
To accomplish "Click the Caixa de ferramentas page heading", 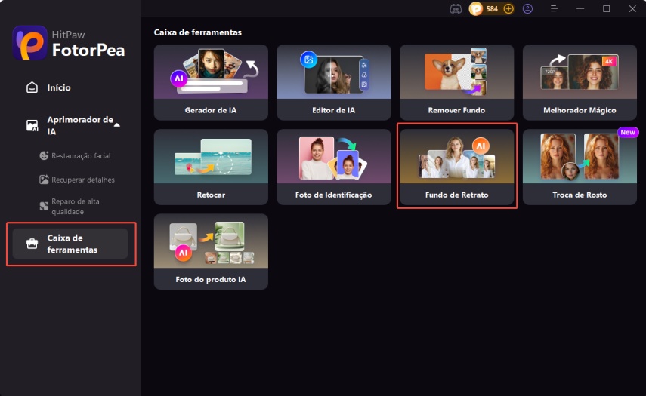I will (x=198, y=32).
